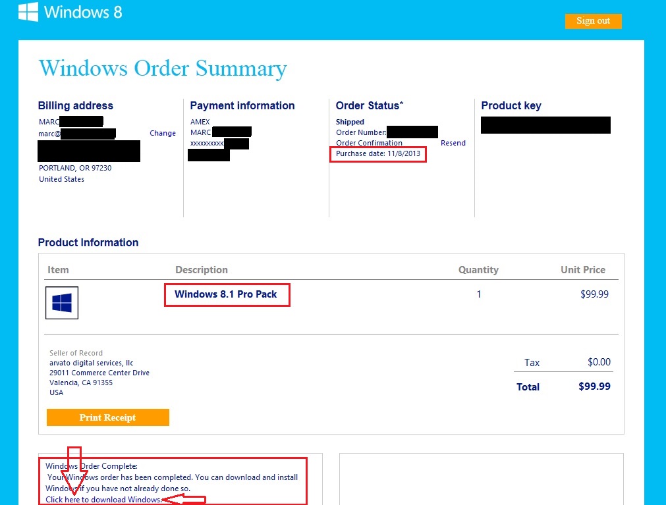Click the Total $99.99 amount
Screen dimensions: 666x505
pos(594,386)
